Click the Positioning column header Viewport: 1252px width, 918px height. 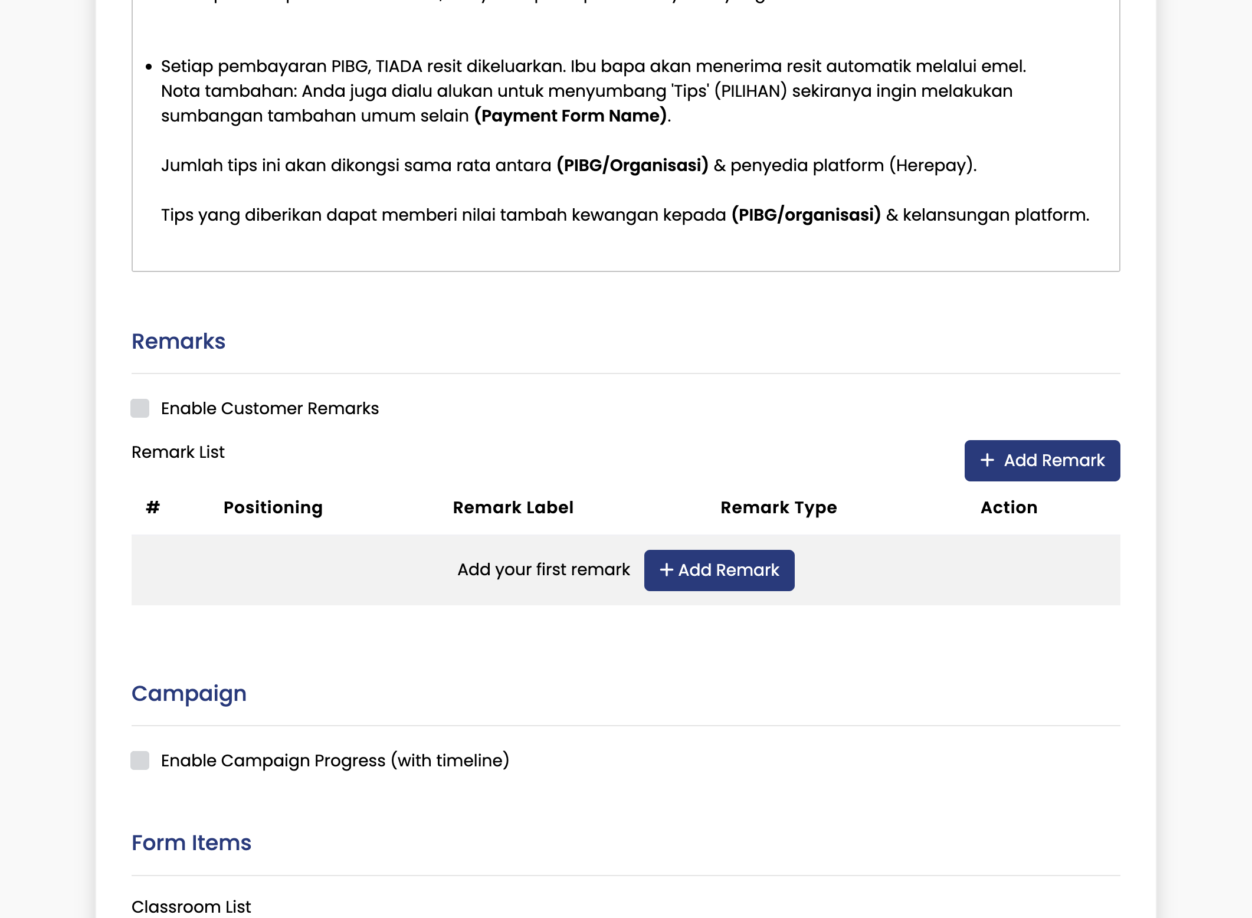[273, 507]
